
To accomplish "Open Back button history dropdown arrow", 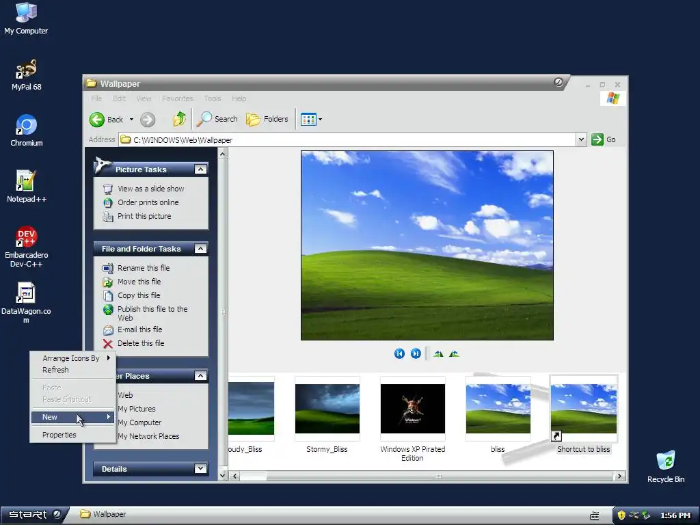I will 131,119.
